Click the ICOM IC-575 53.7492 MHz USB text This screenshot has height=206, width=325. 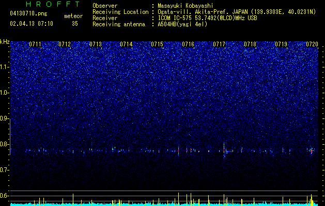pyautogui.click(x=208, y=18)
